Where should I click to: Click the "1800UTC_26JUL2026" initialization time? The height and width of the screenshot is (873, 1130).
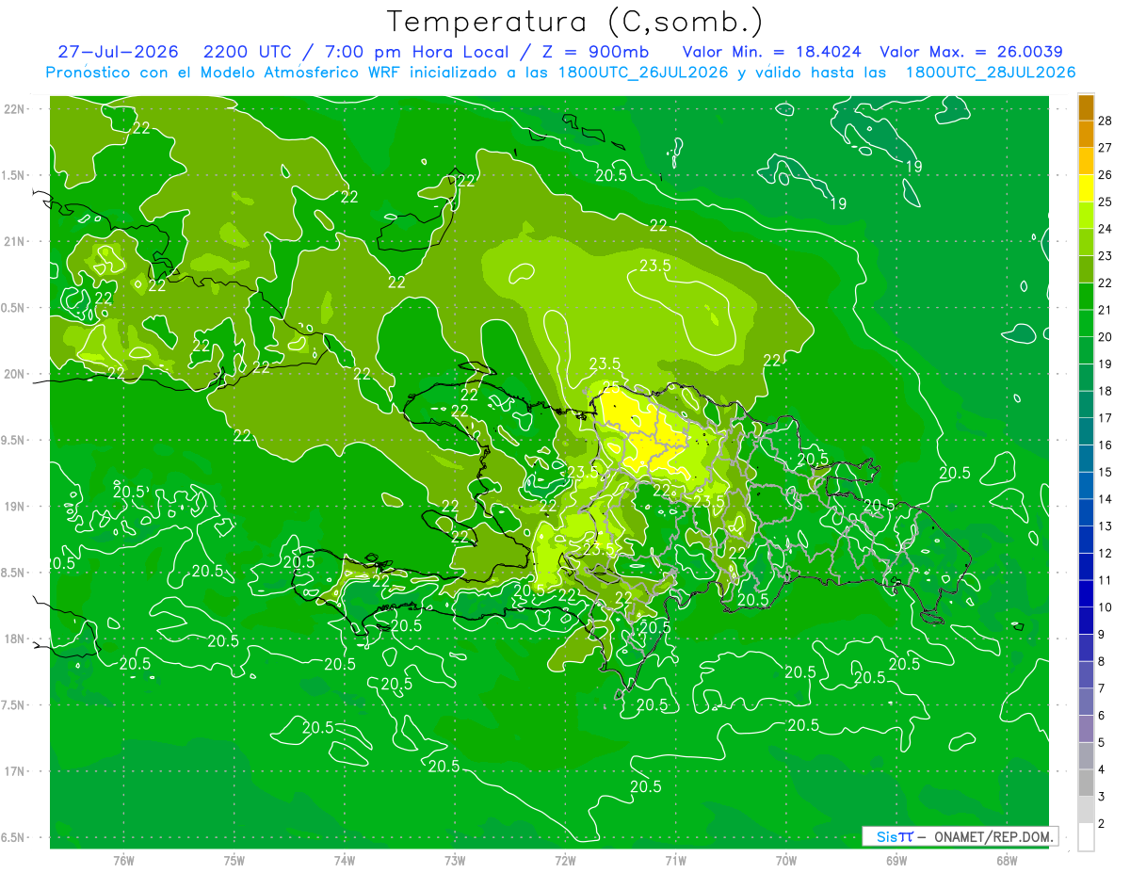(642, 73)
